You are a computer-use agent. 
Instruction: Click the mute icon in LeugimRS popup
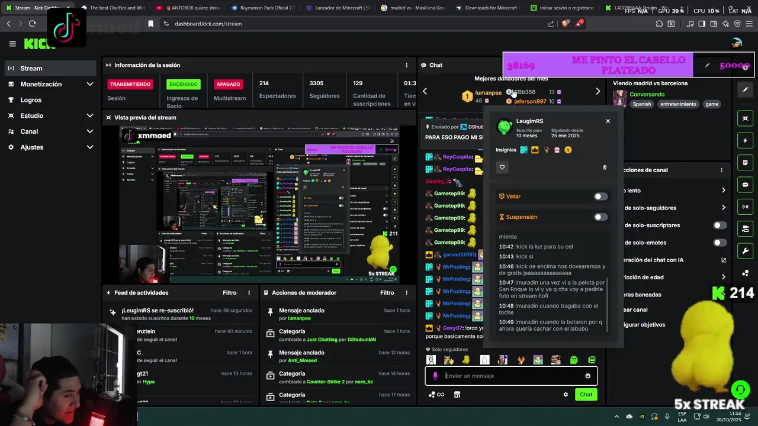(x=605, y=167)
